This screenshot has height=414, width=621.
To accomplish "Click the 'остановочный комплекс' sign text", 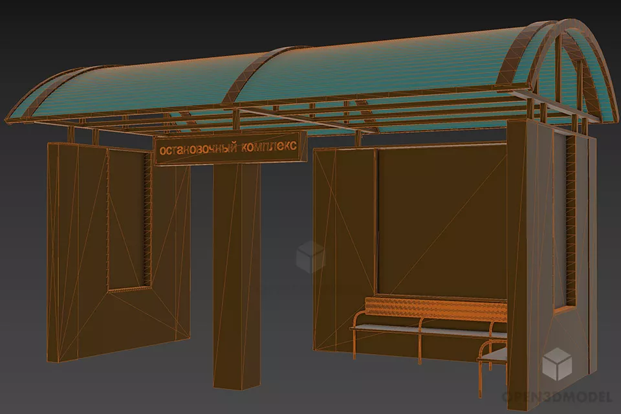I will pos(227,148).
